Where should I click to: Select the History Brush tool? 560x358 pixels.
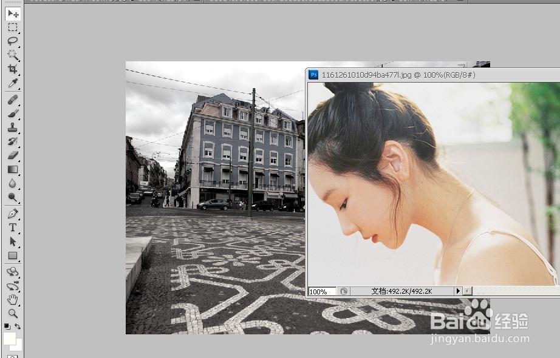(x=13, y=141)
